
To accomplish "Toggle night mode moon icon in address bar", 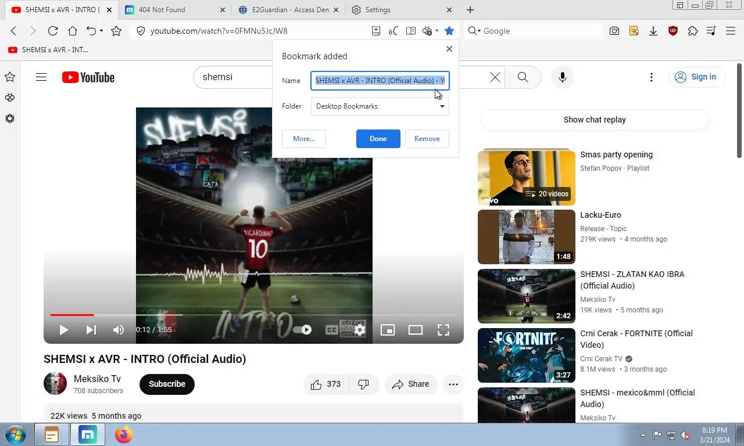I will (394, 31).
